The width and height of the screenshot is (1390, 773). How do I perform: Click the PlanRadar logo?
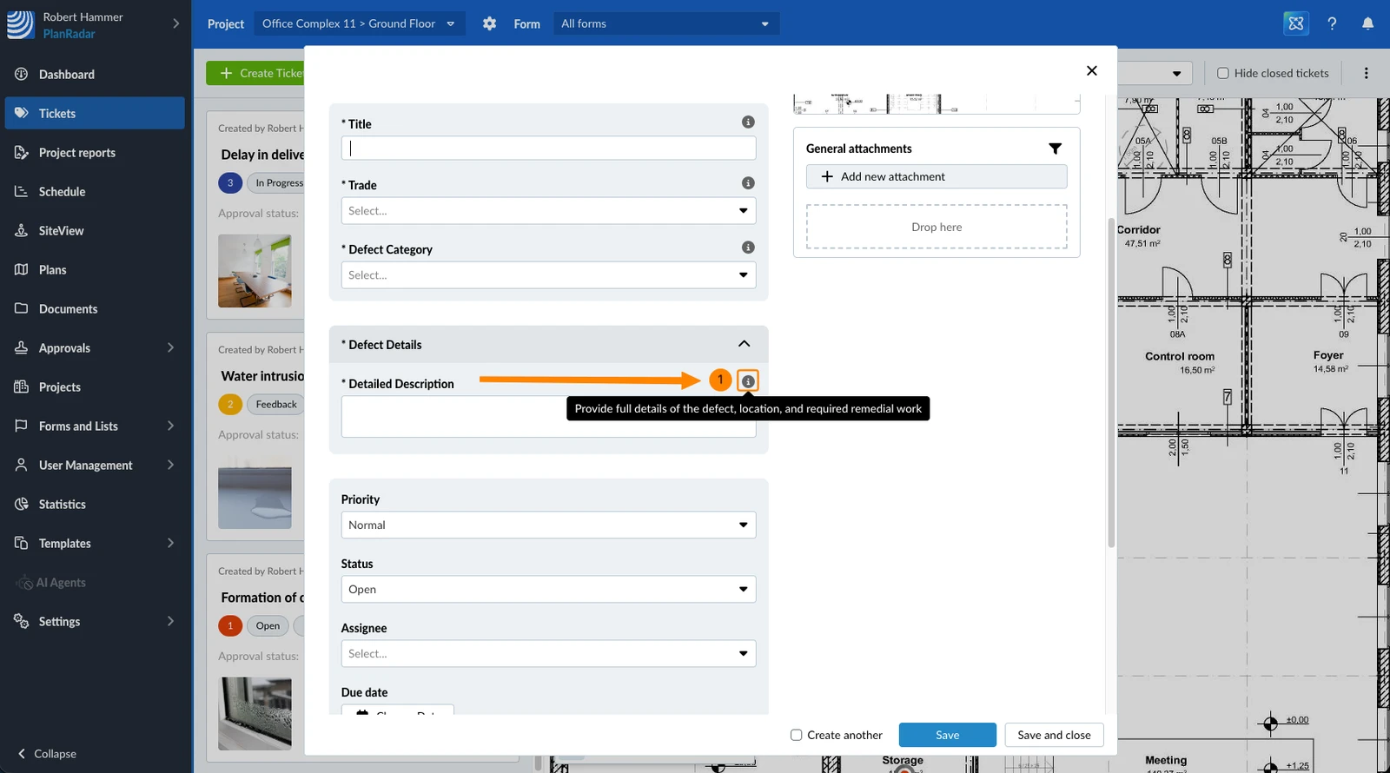[21, 24]
